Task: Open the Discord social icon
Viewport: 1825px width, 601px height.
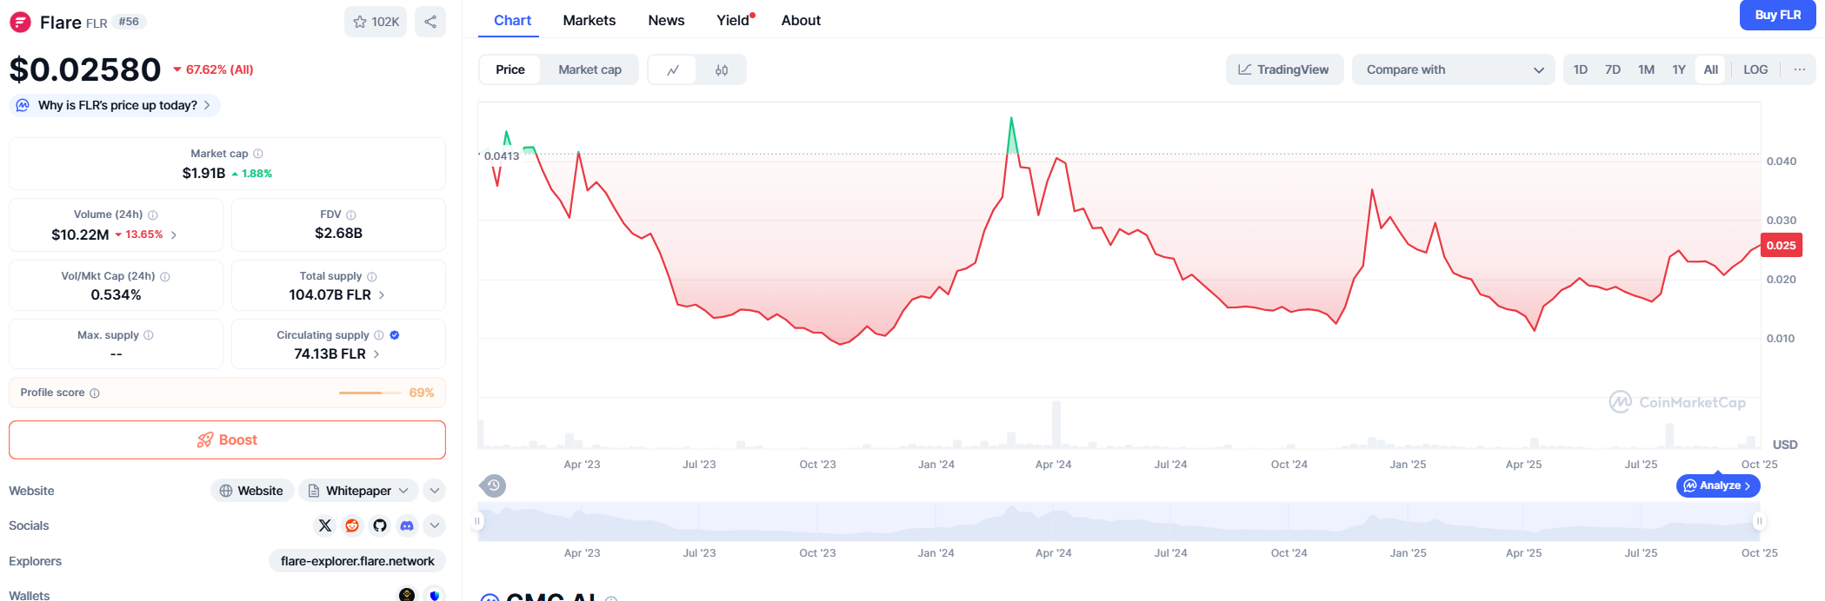Action: coord(407,525)
